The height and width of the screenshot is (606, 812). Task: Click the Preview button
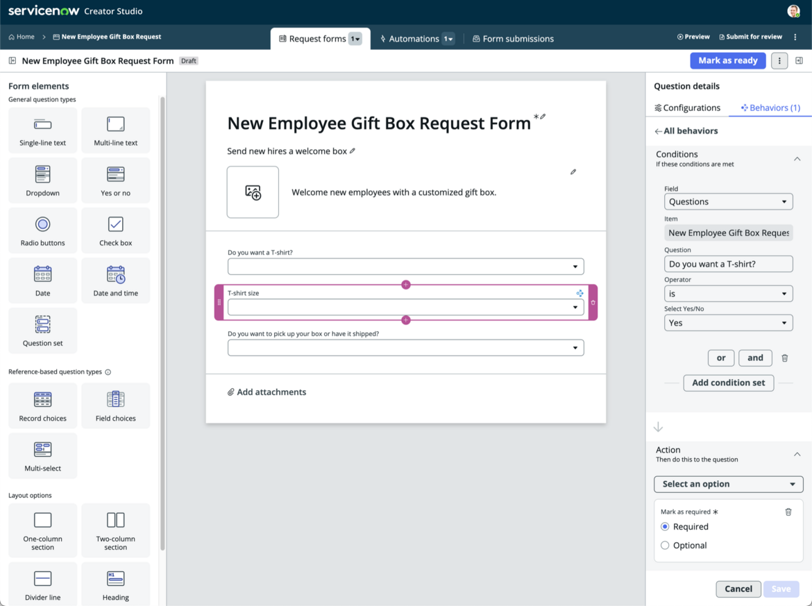pos(693,37)
